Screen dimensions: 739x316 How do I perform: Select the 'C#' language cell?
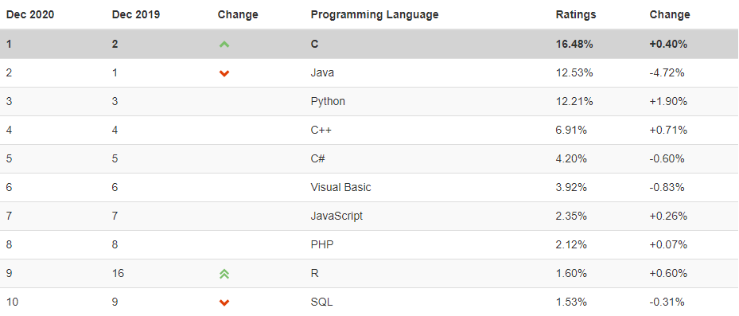[318, 159]
